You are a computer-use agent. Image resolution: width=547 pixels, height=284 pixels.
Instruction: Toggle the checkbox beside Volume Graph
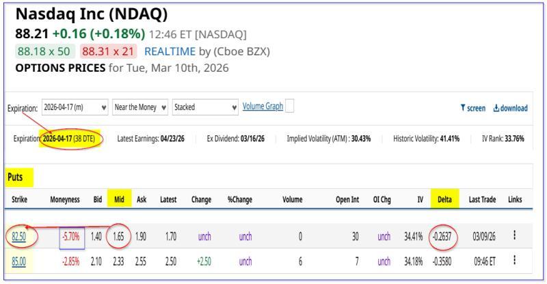(290, 106)
